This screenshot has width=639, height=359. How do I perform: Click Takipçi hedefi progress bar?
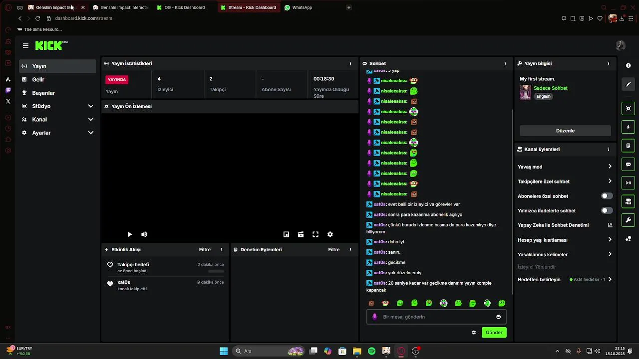tap(216, 271)
